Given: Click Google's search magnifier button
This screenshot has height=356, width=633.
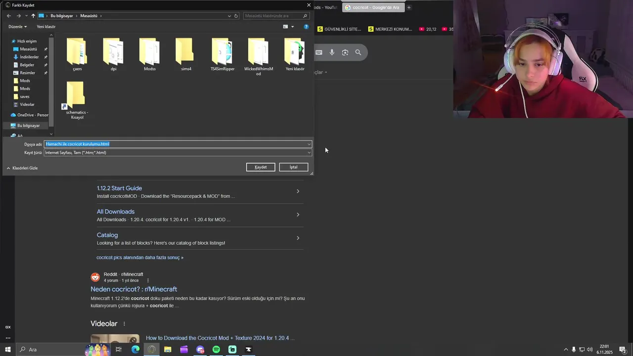Looking at the screenshot, I should [358, 52].
